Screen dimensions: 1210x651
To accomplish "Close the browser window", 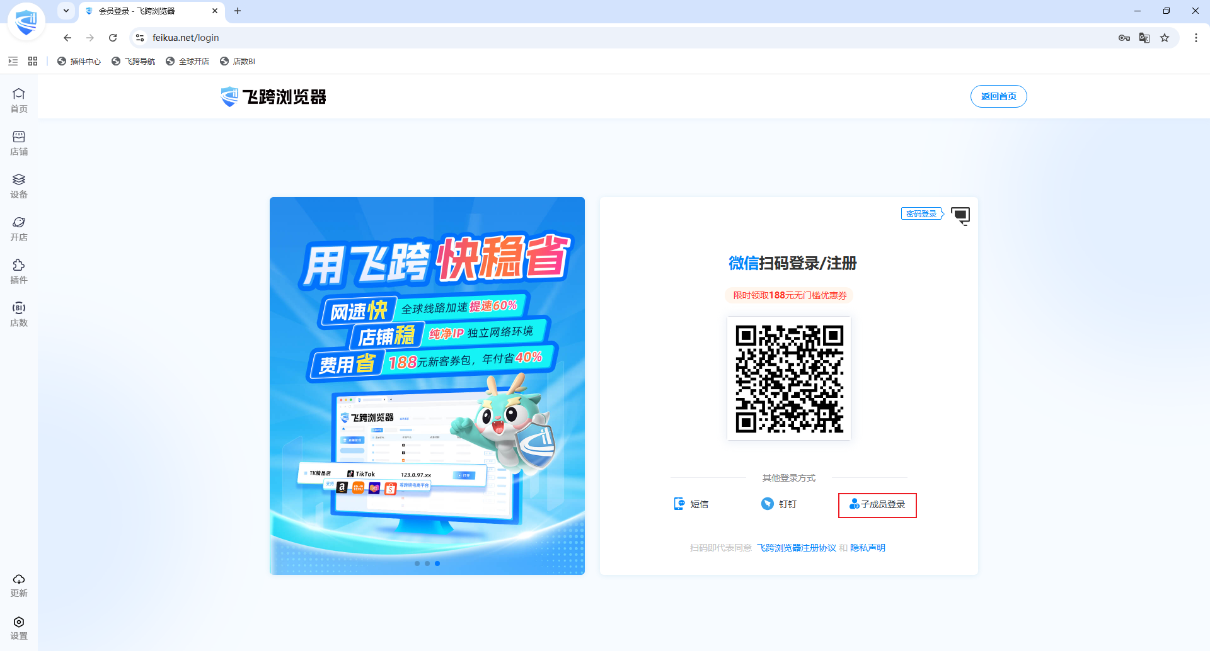I will (1196, 11).
